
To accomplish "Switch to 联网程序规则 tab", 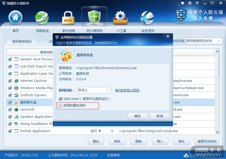I will [x=22, y=42].
